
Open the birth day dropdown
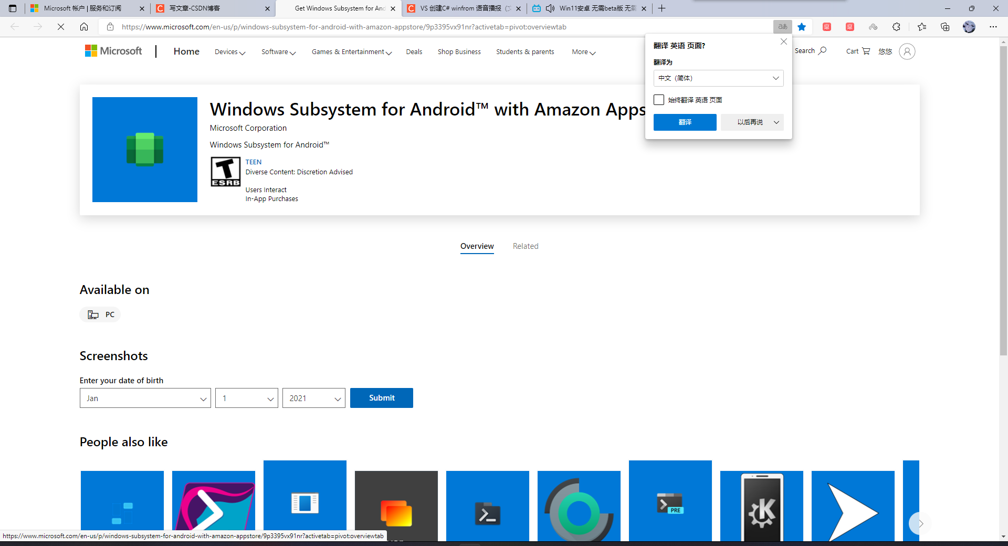[247, 398]
